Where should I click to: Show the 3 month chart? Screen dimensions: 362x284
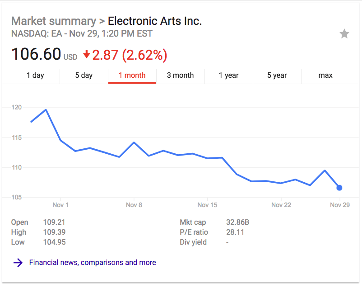pos(180,76)
